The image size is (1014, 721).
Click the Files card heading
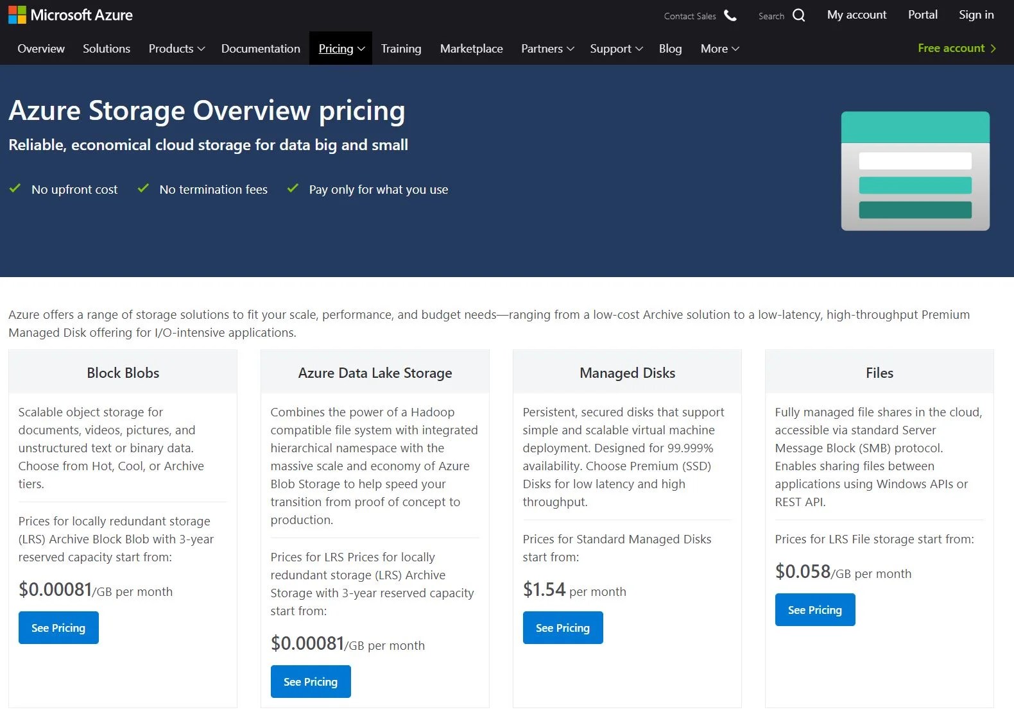880,373
